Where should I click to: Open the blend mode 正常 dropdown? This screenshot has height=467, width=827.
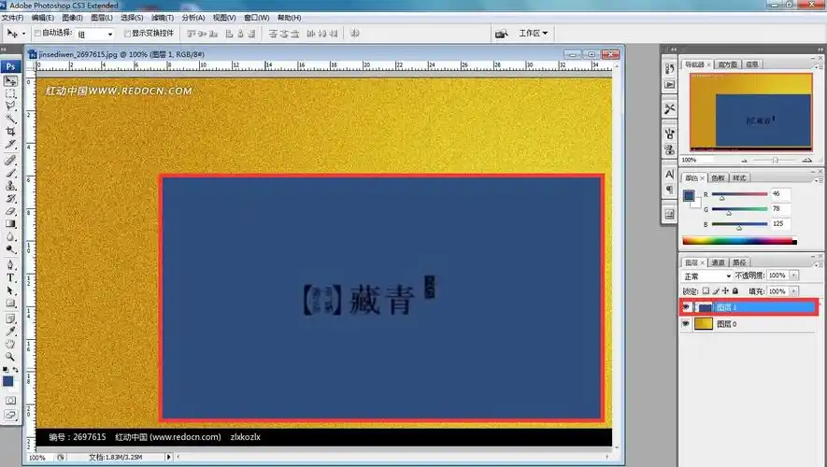[706, 276]
